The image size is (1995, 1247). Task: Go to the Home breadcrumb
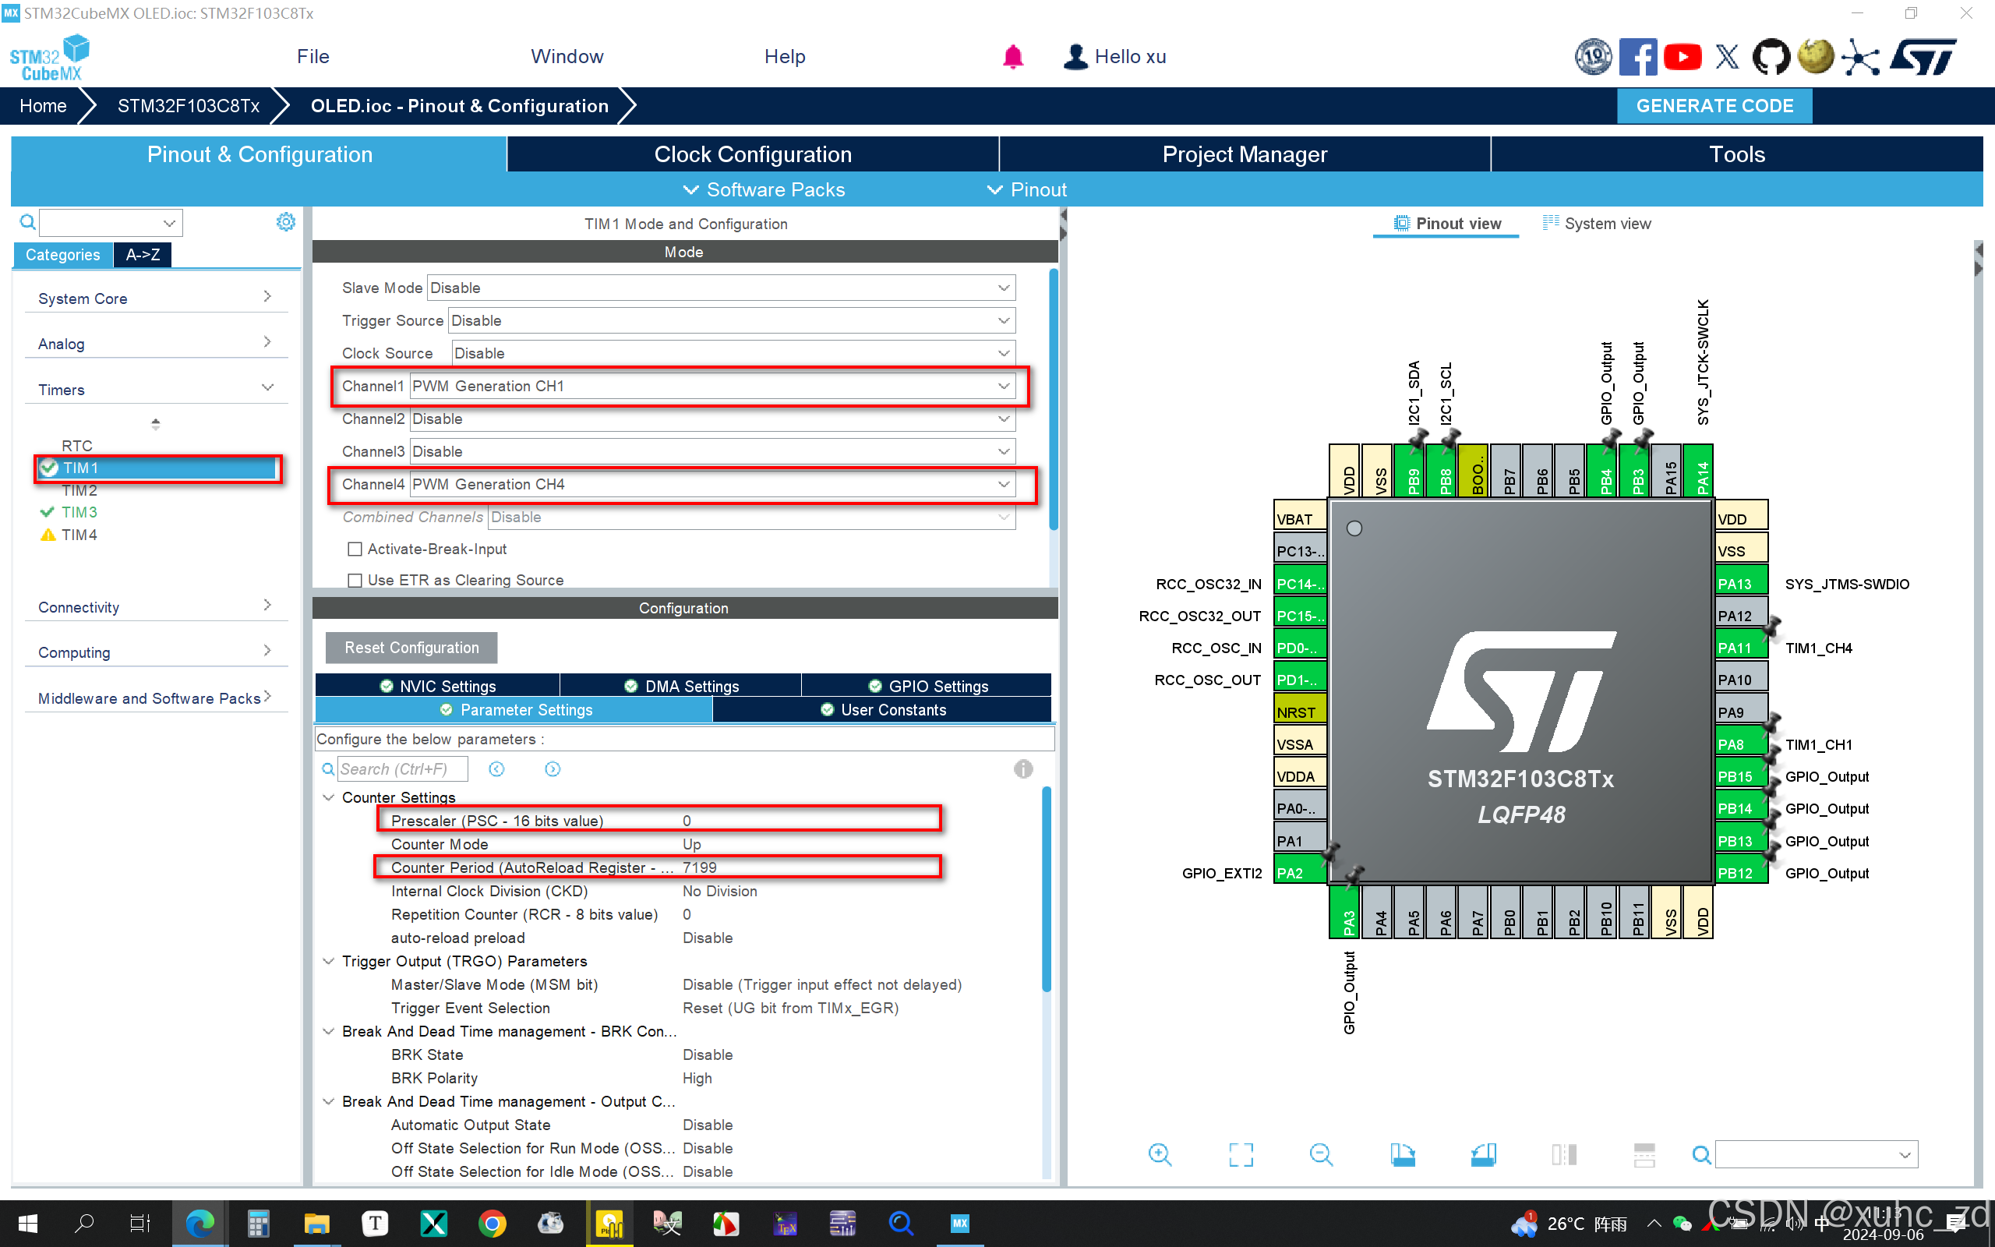pos(43,105)
